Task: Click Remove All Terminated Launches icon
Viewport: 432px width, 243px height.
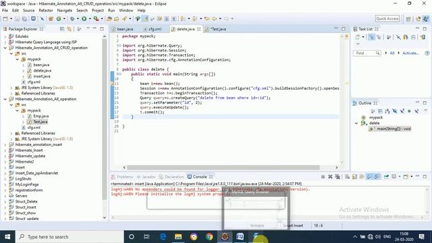Action: tap(337, 177)
